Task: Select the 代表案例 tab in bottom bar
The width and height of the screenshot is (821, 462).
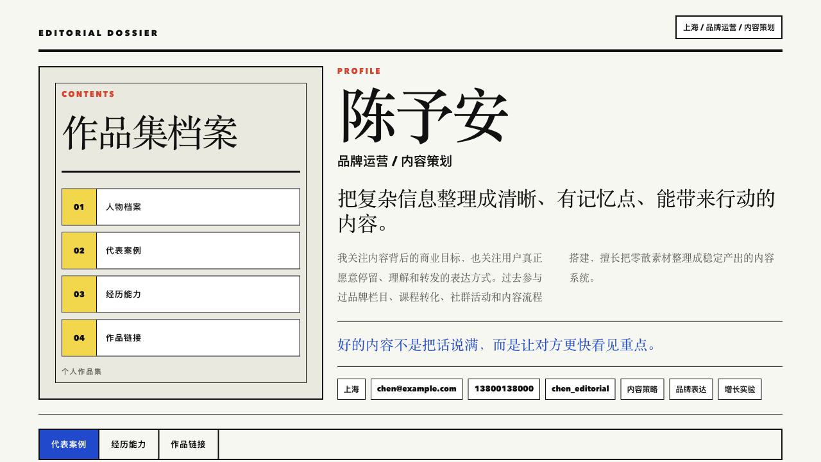Action: coord(69,444)
